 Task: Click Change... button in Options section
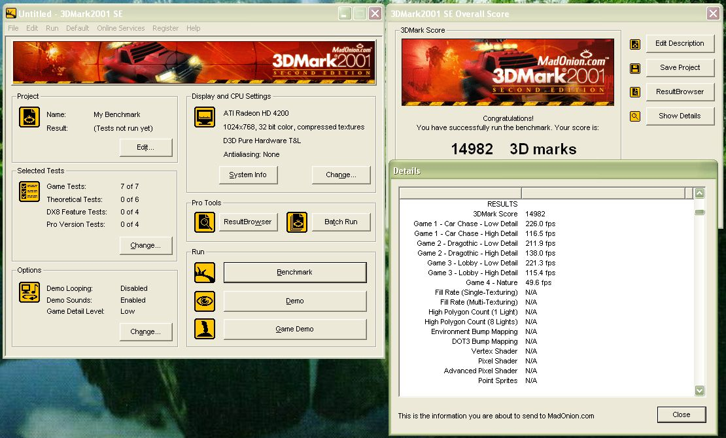(x=146, y=331)
